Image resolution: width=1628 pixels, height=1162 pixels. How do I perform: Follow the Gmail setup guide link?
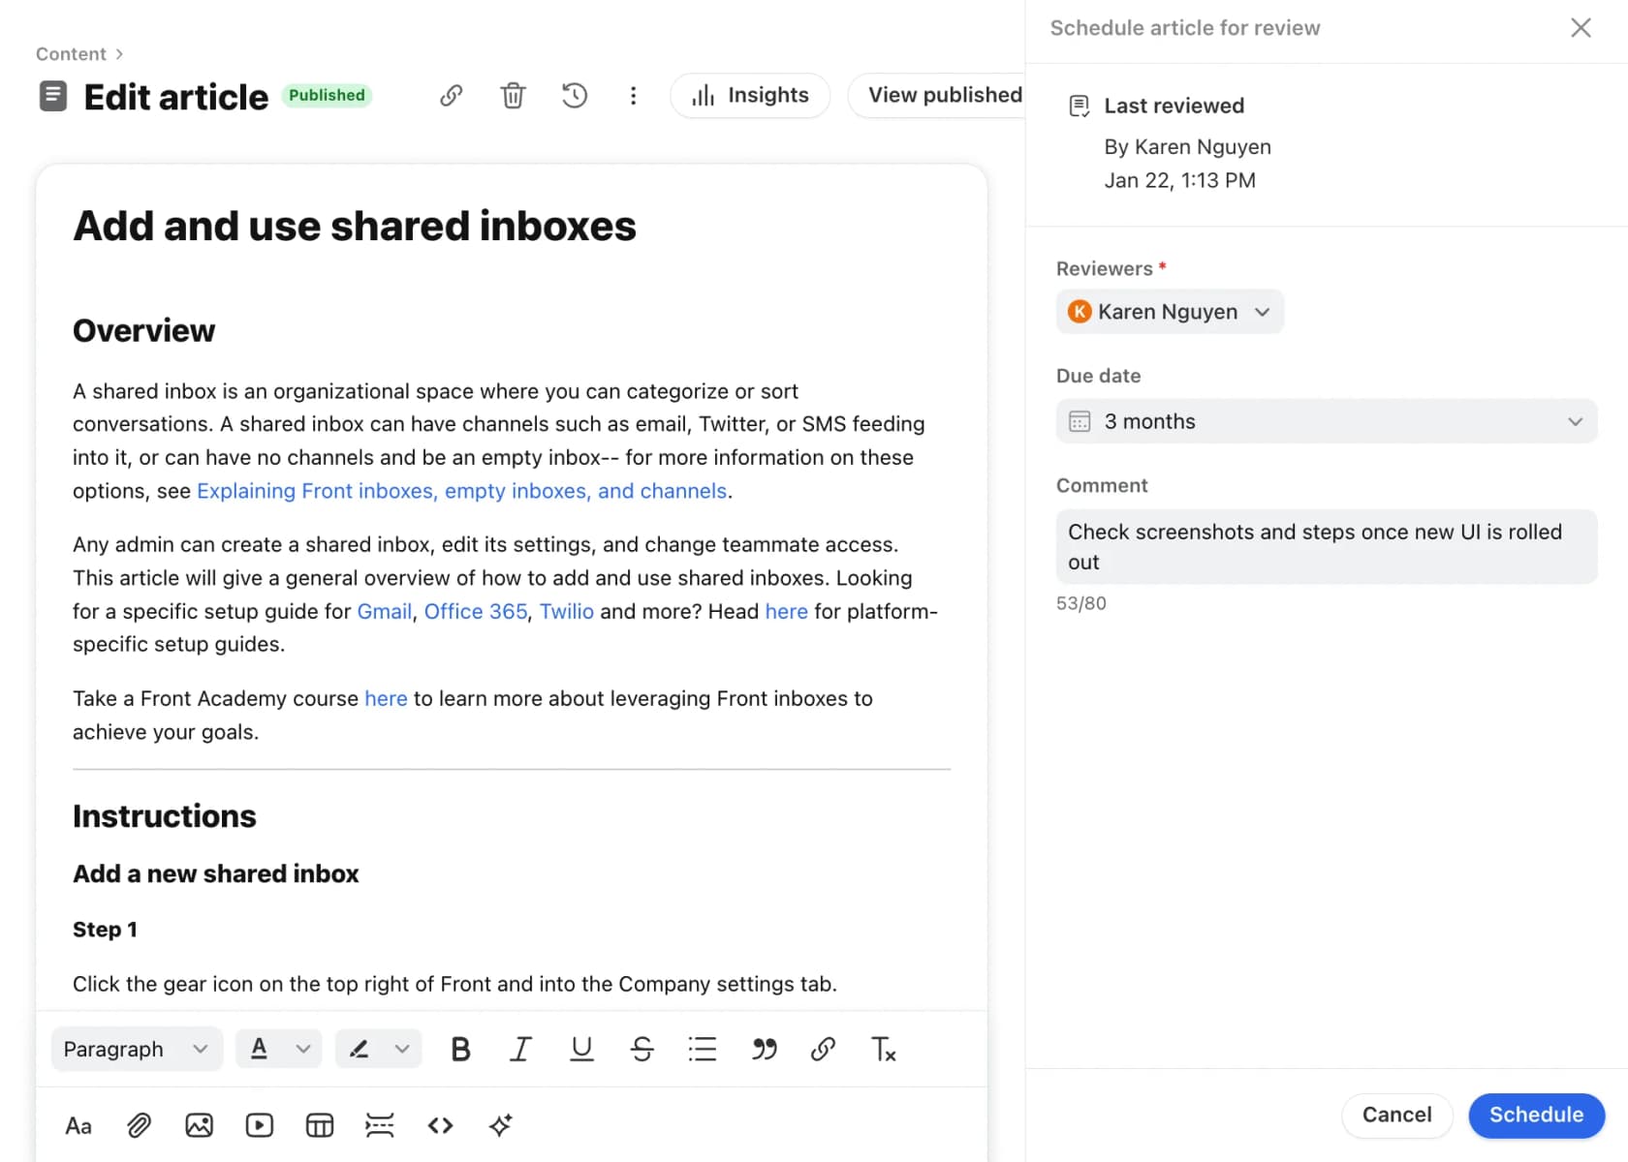pyautogui.click(x=385, y=611)
